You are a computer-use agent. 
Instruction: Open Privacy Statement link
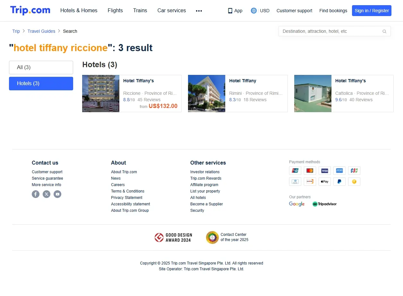click(127, 198)
